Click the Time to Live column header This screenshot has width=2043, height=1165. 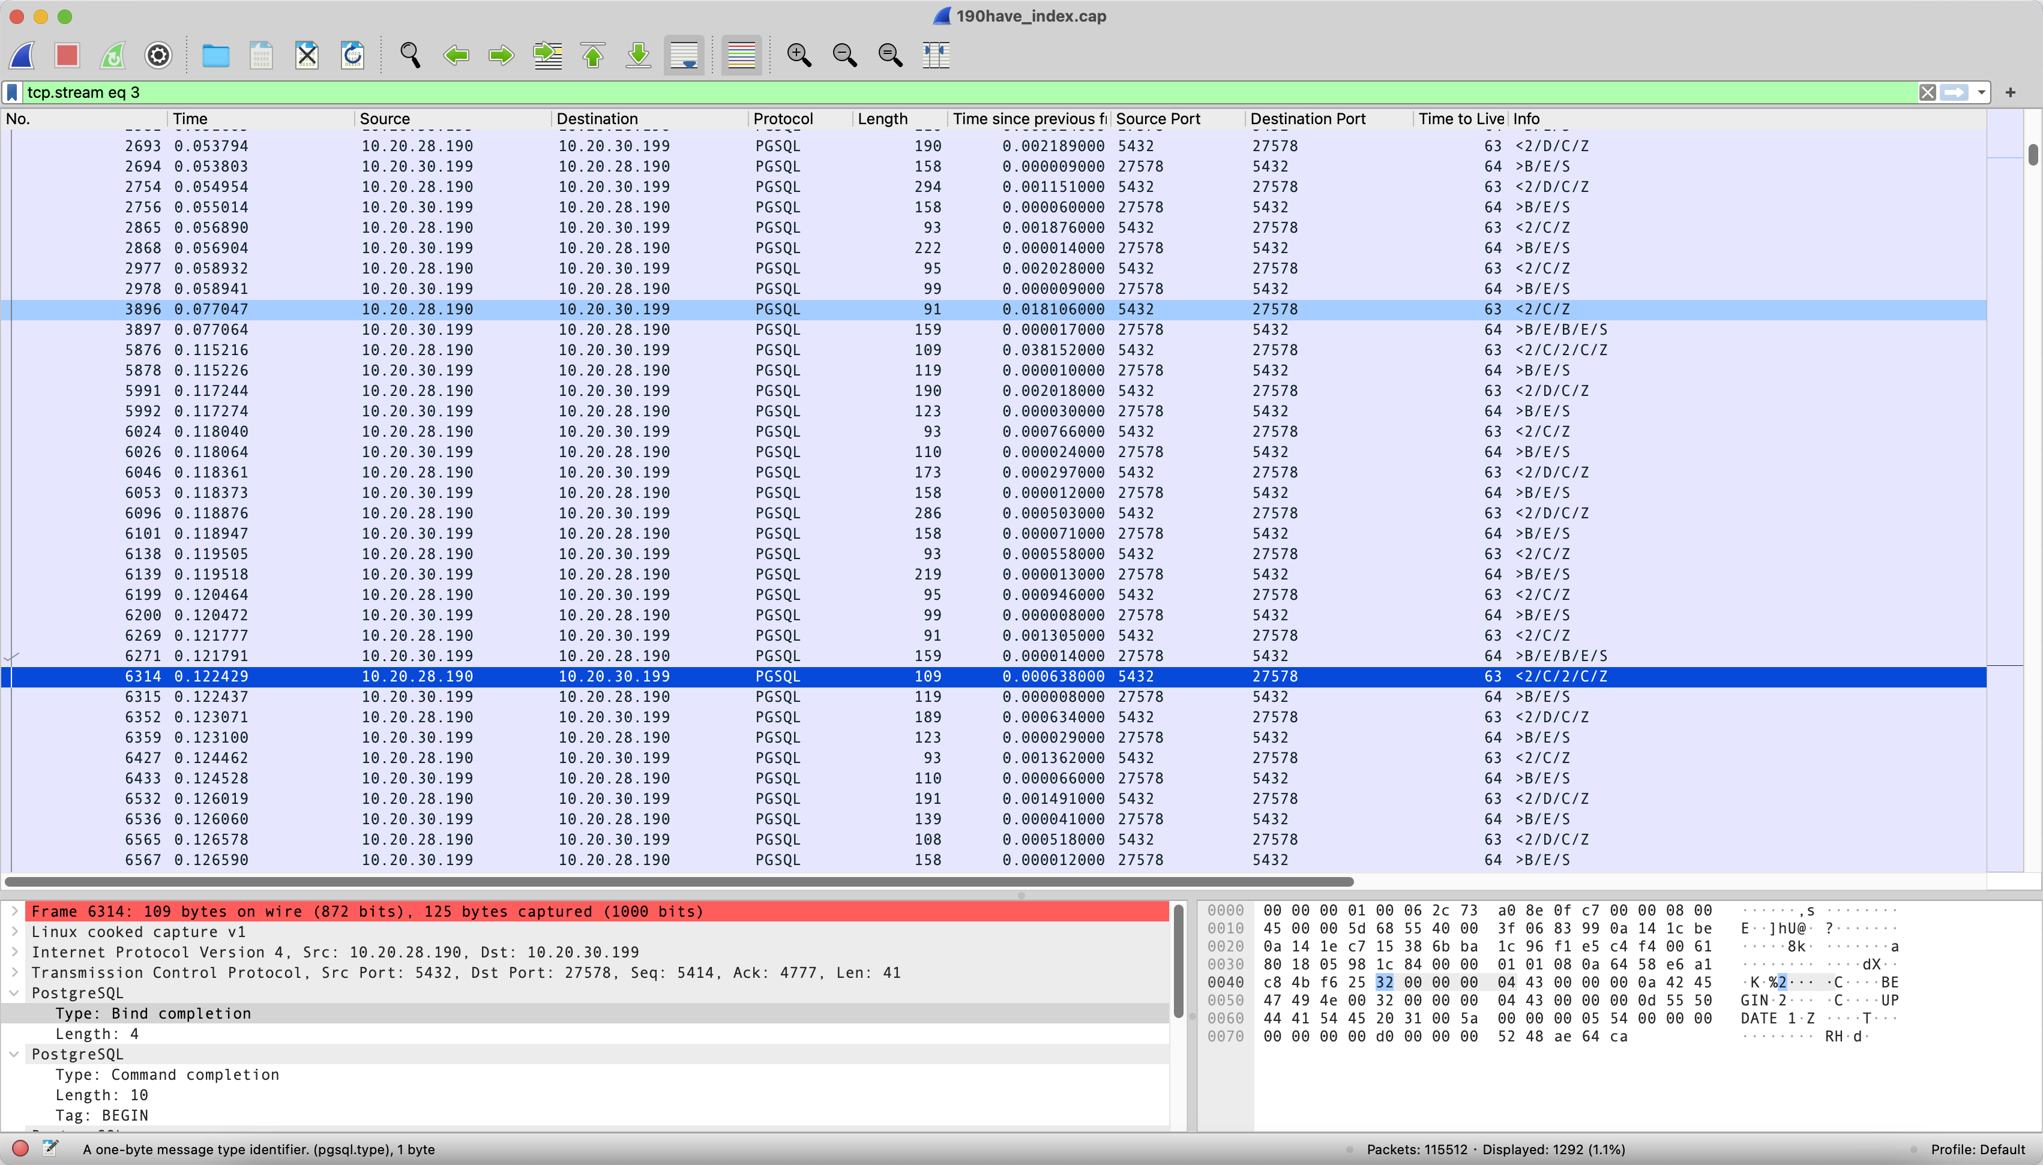(1460, 118)
